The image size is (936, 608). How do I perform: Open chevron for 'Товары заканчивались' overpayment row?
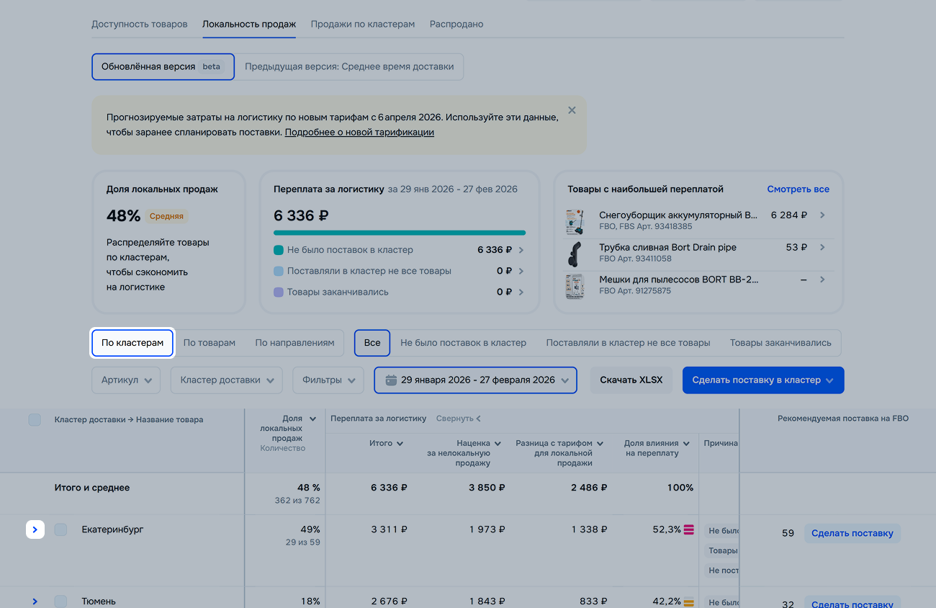[x=521, y=292]
